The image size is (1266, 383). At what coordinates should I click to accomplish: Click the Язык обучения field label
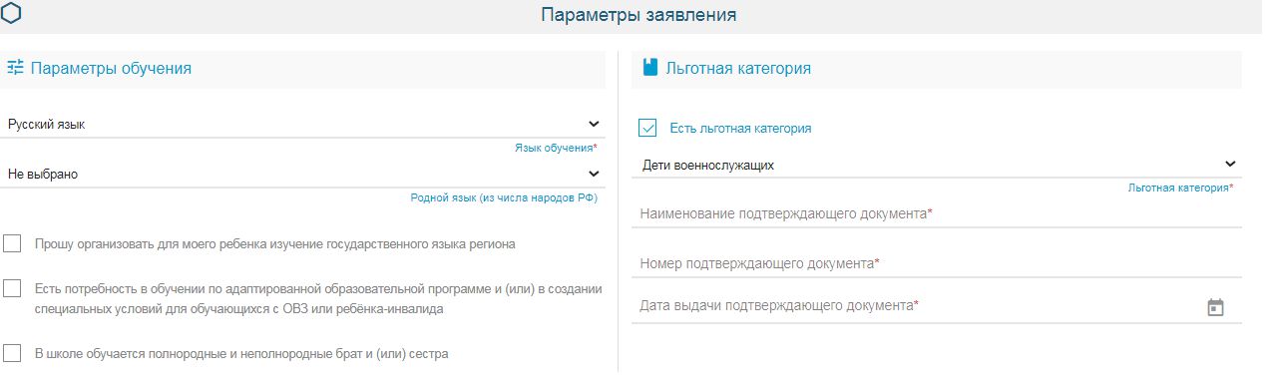point(556,148)
